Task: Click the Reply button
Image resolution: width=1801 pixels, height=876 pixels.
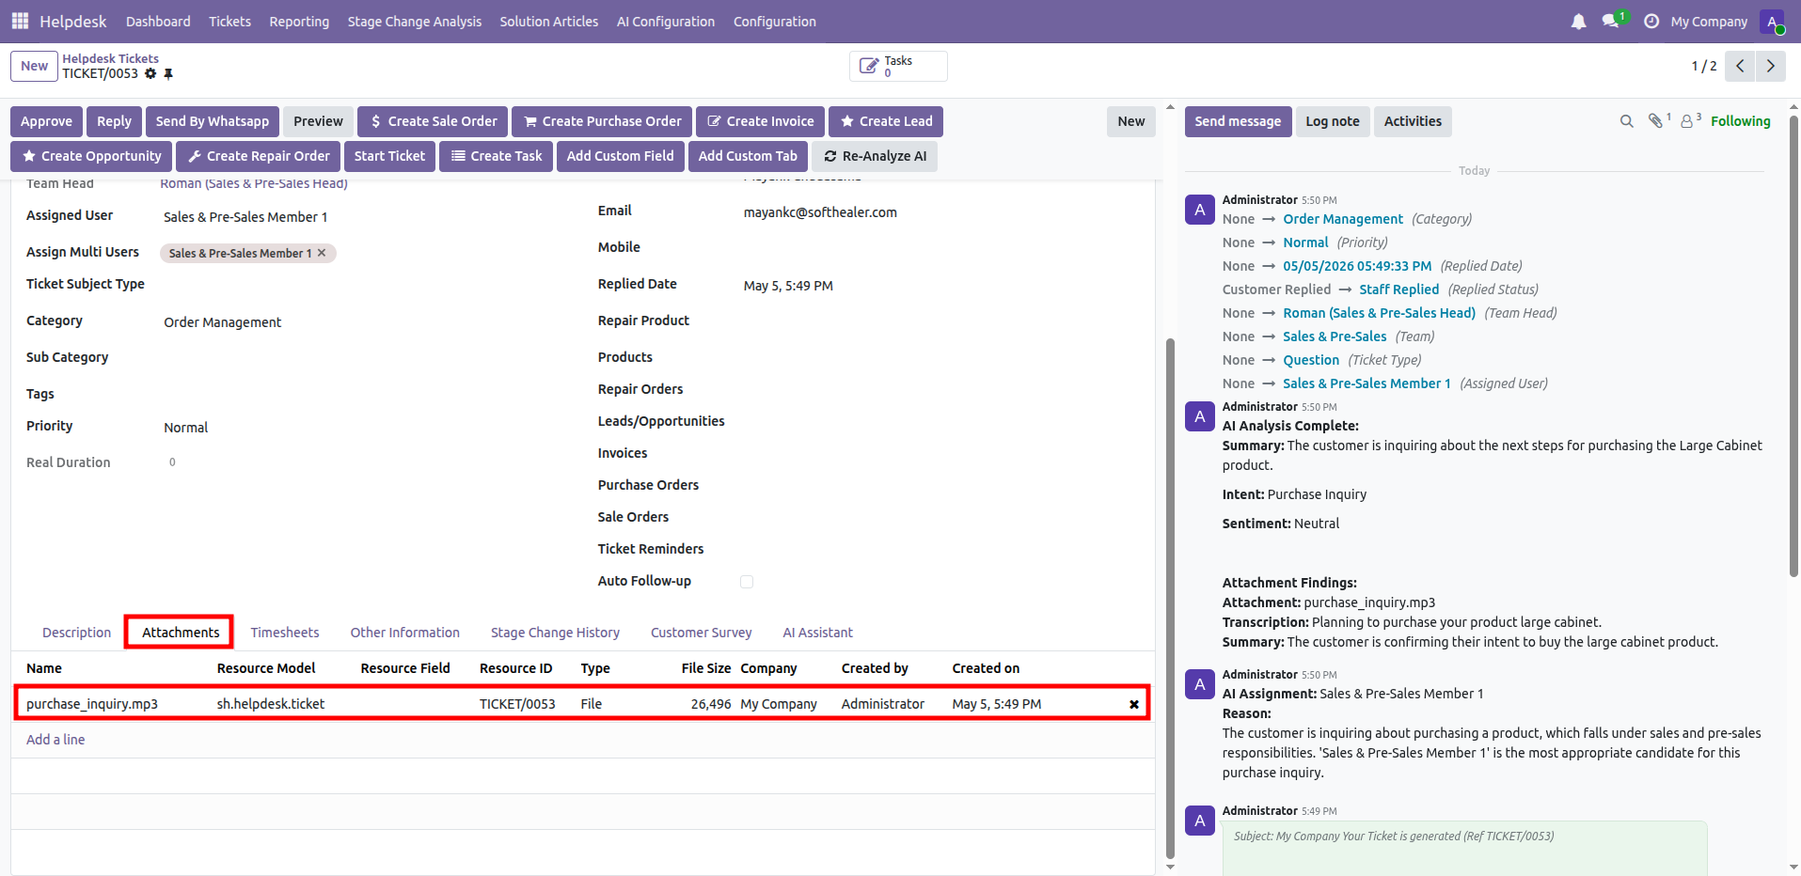Action: (114, 121)
